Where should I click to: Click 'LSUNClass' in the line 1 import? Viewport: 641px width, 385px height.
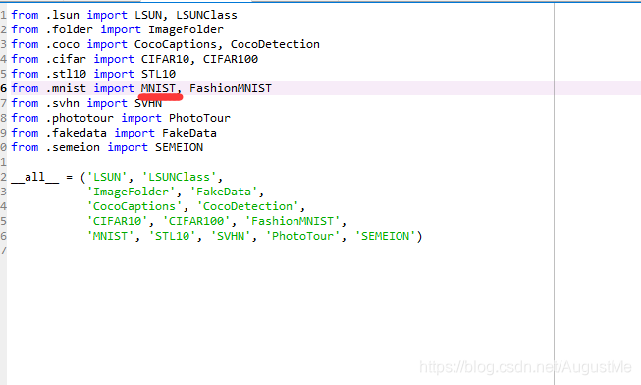(x=206, y=15)
